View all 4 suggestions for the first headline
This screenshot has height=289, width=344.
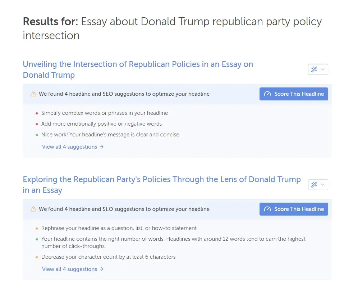(x=69, y=147)
